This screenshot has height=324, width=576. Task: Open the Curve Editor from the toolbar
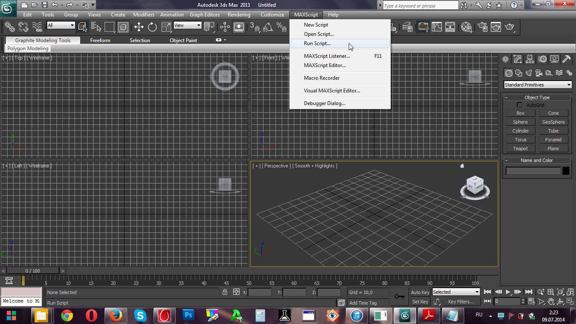[x=437, y=27]
